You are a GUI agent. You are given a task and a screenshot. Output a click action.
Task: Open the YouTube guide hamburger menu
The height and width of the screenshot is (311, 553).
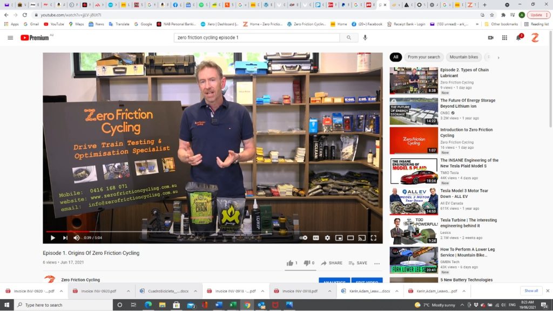11,38
